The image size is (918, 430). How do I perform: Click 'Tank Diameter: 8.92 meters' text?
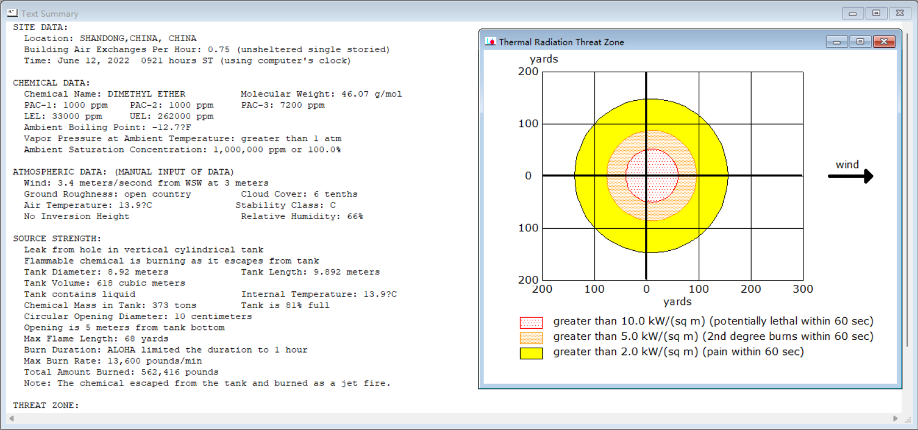click(x=96, y=272)
